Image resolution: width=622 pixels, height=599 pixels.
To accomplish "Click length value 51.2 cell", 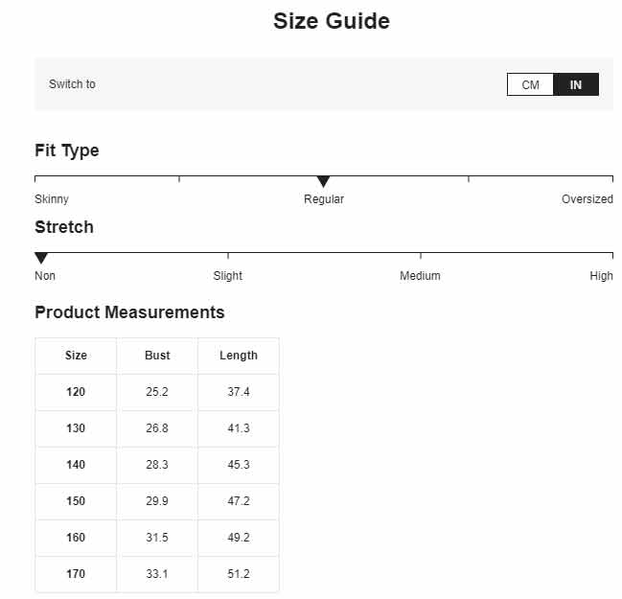I will tap(239, 574).
